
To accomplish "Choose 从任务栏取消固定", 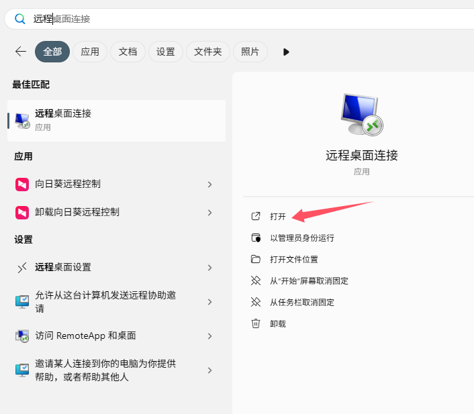I will point(302,302).
